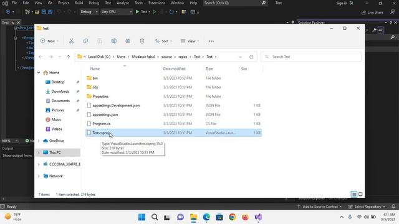Open taskbar Search magnifier
The height and width of the screenshot is (224, 399).
pos(155,217)
